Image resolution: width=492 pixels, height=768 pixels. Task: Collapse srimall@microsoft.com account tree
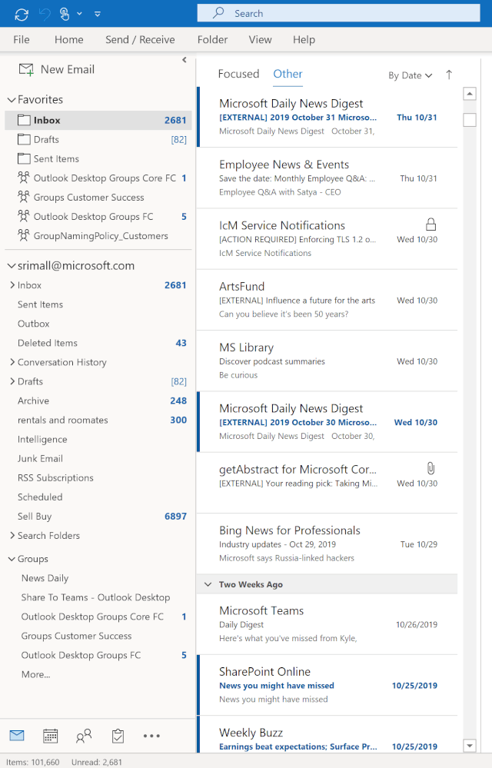click(12, 266)
